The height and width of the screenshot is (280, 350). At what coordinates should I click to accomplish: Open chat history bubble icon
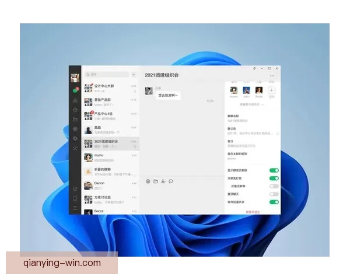click(171, 181)
